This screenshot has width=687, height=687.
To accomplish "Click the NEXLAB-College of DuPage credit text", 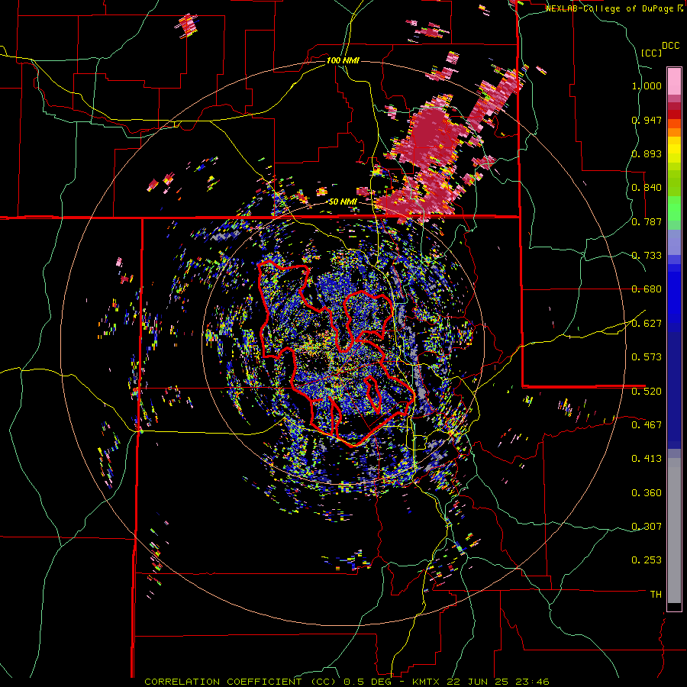I will pyautogui.click(x=609, y=8).
